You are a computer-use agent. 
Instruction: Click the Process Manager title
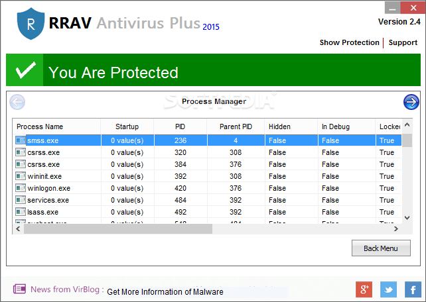click(x=214, y=101)
